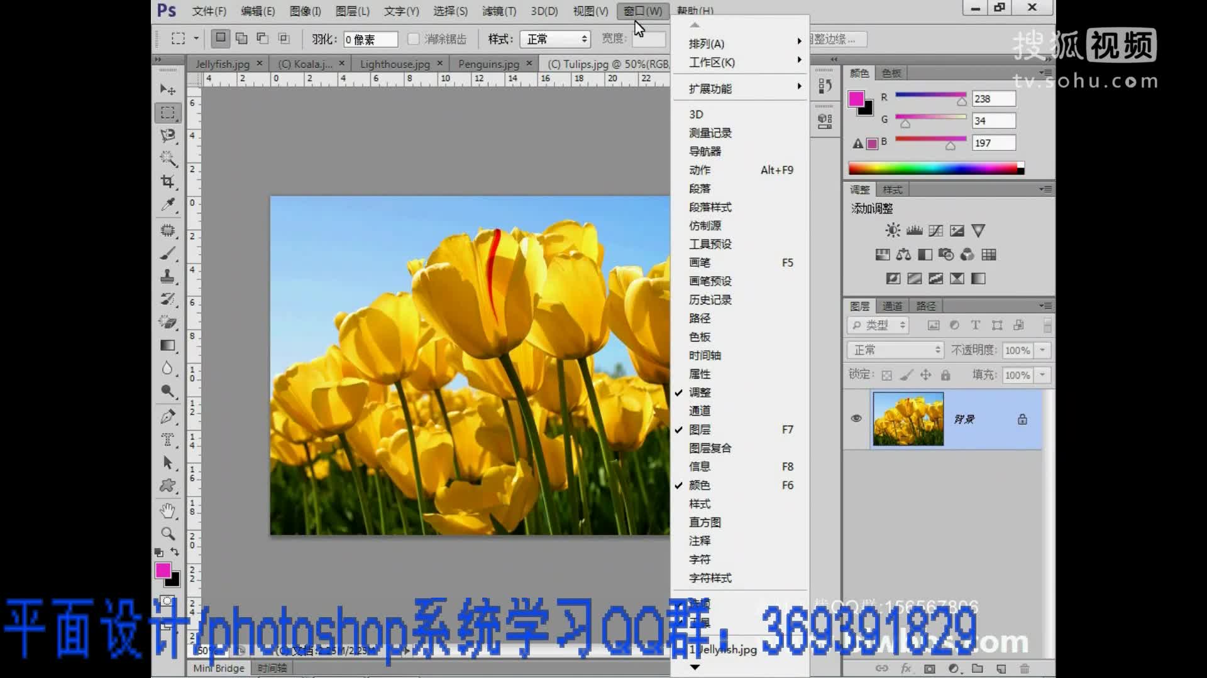
Task: Open the 不透明度 opacity dropdown arrow
Action: (x=1042, y=350)
